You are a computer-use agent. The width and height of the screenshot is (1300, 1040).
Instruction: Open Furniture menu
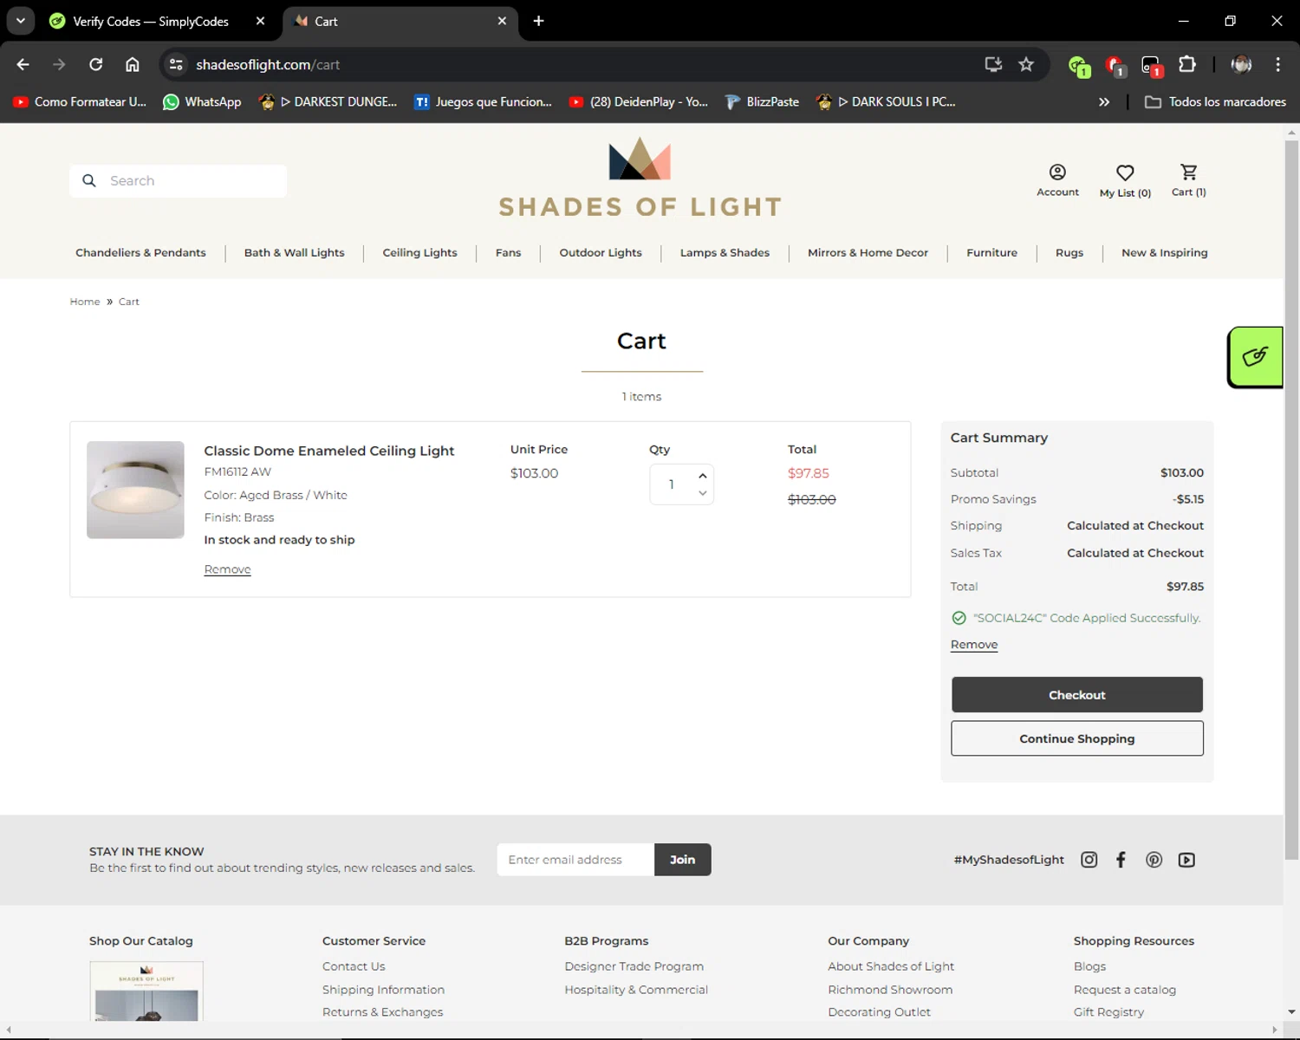[x=991, y=252]
